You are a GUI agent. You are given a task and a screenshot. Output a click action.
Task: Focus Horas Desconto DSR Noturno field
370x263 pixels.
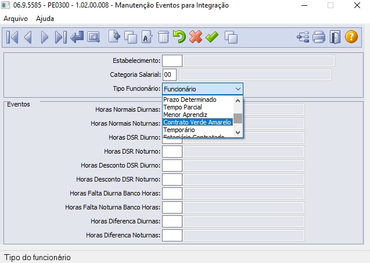(x=172, y=179)
